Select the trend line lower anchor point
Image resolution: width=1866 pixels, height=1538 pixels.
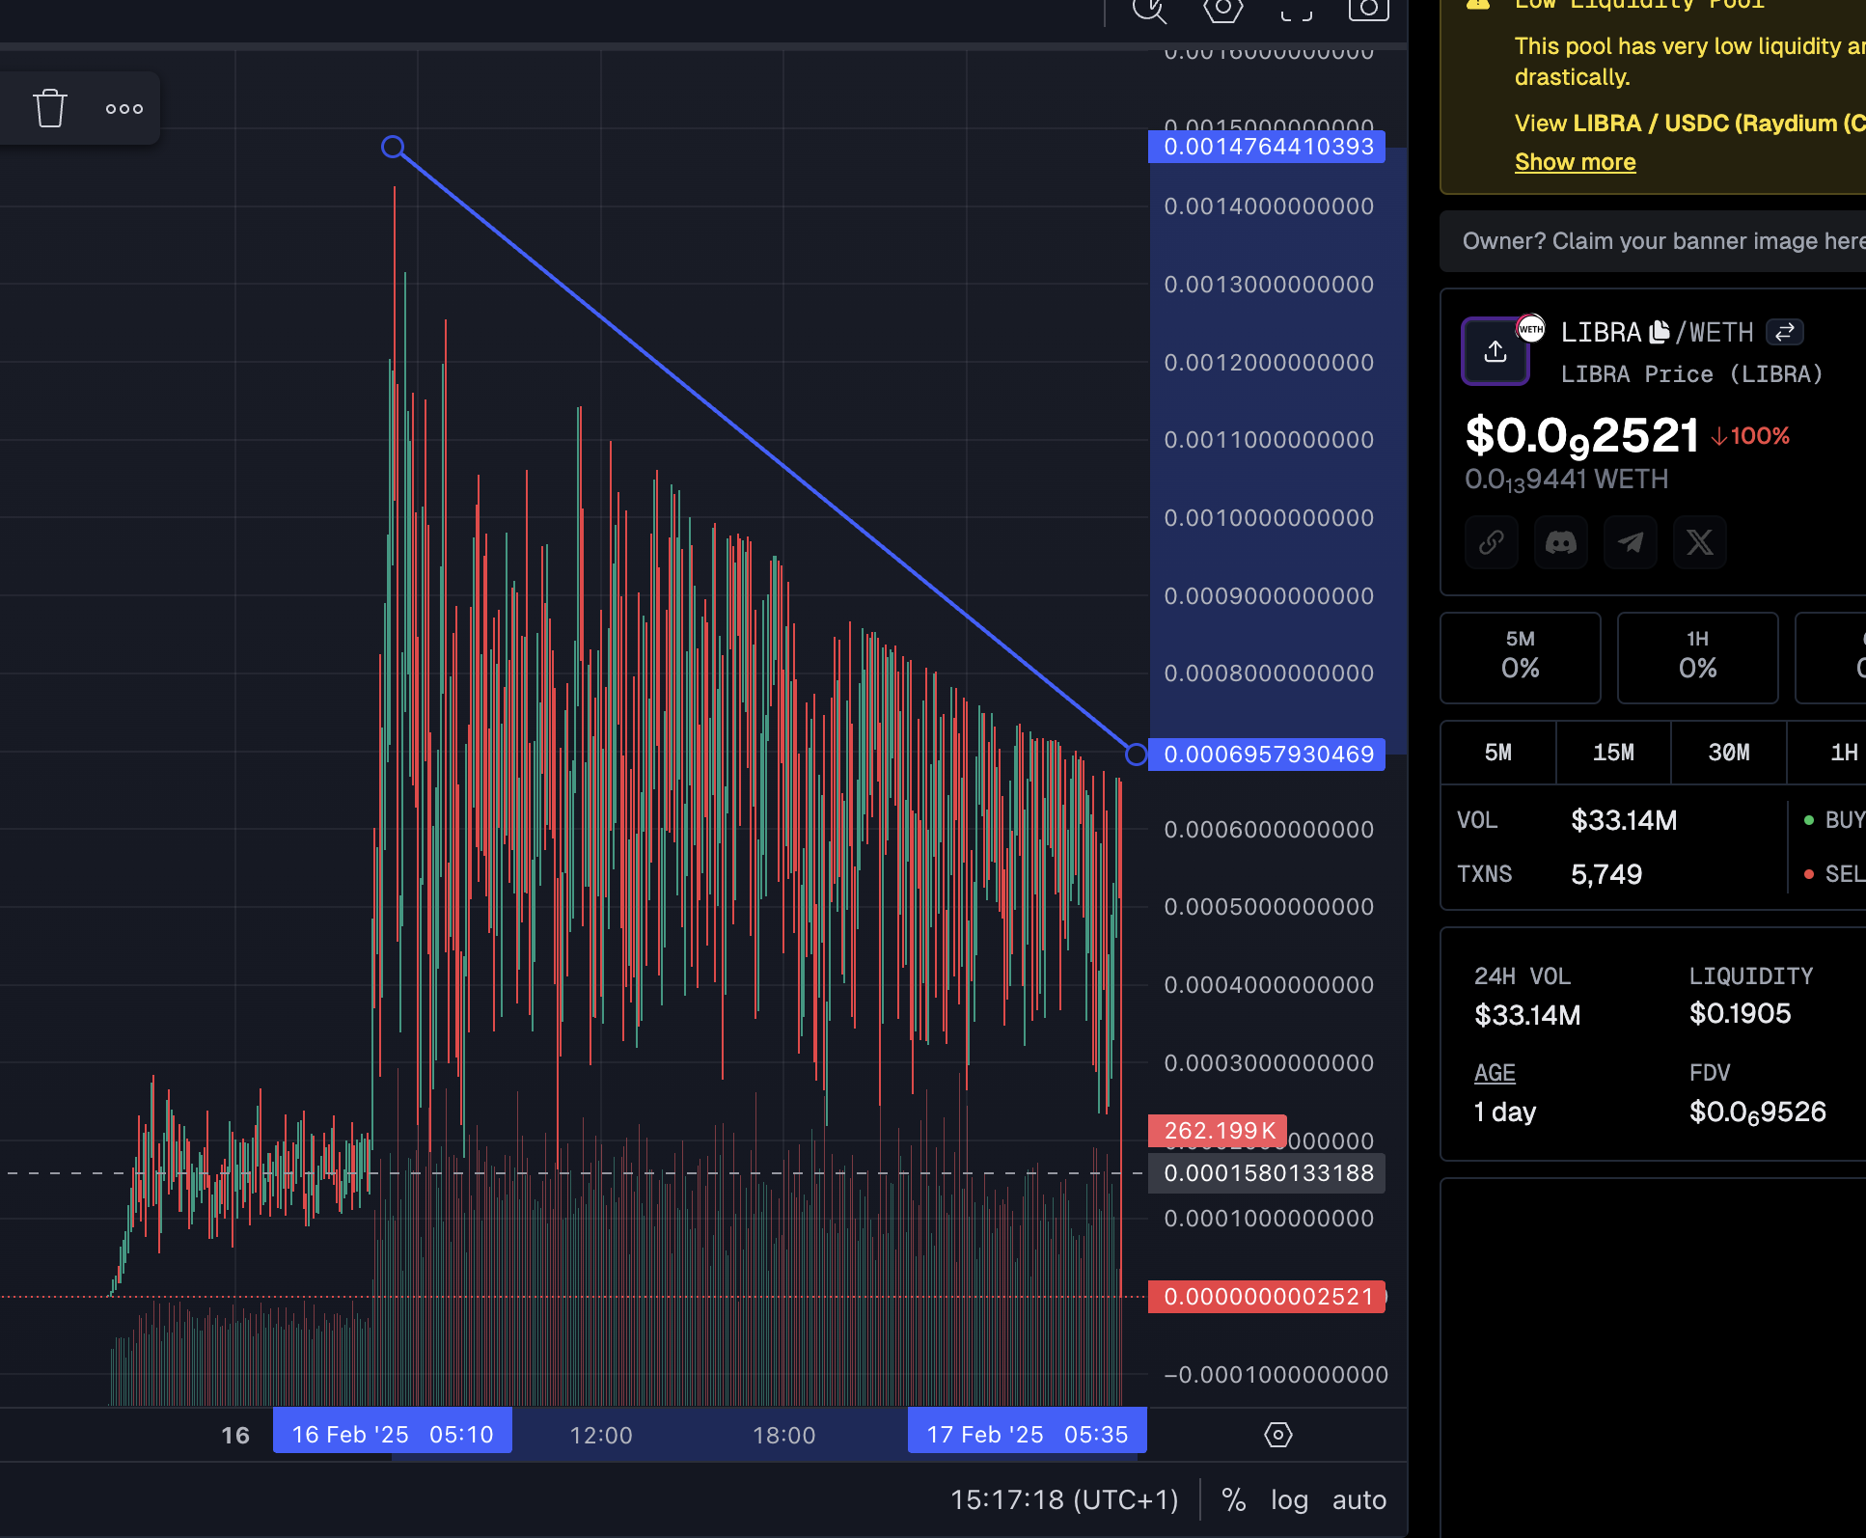coord(1137,755)
